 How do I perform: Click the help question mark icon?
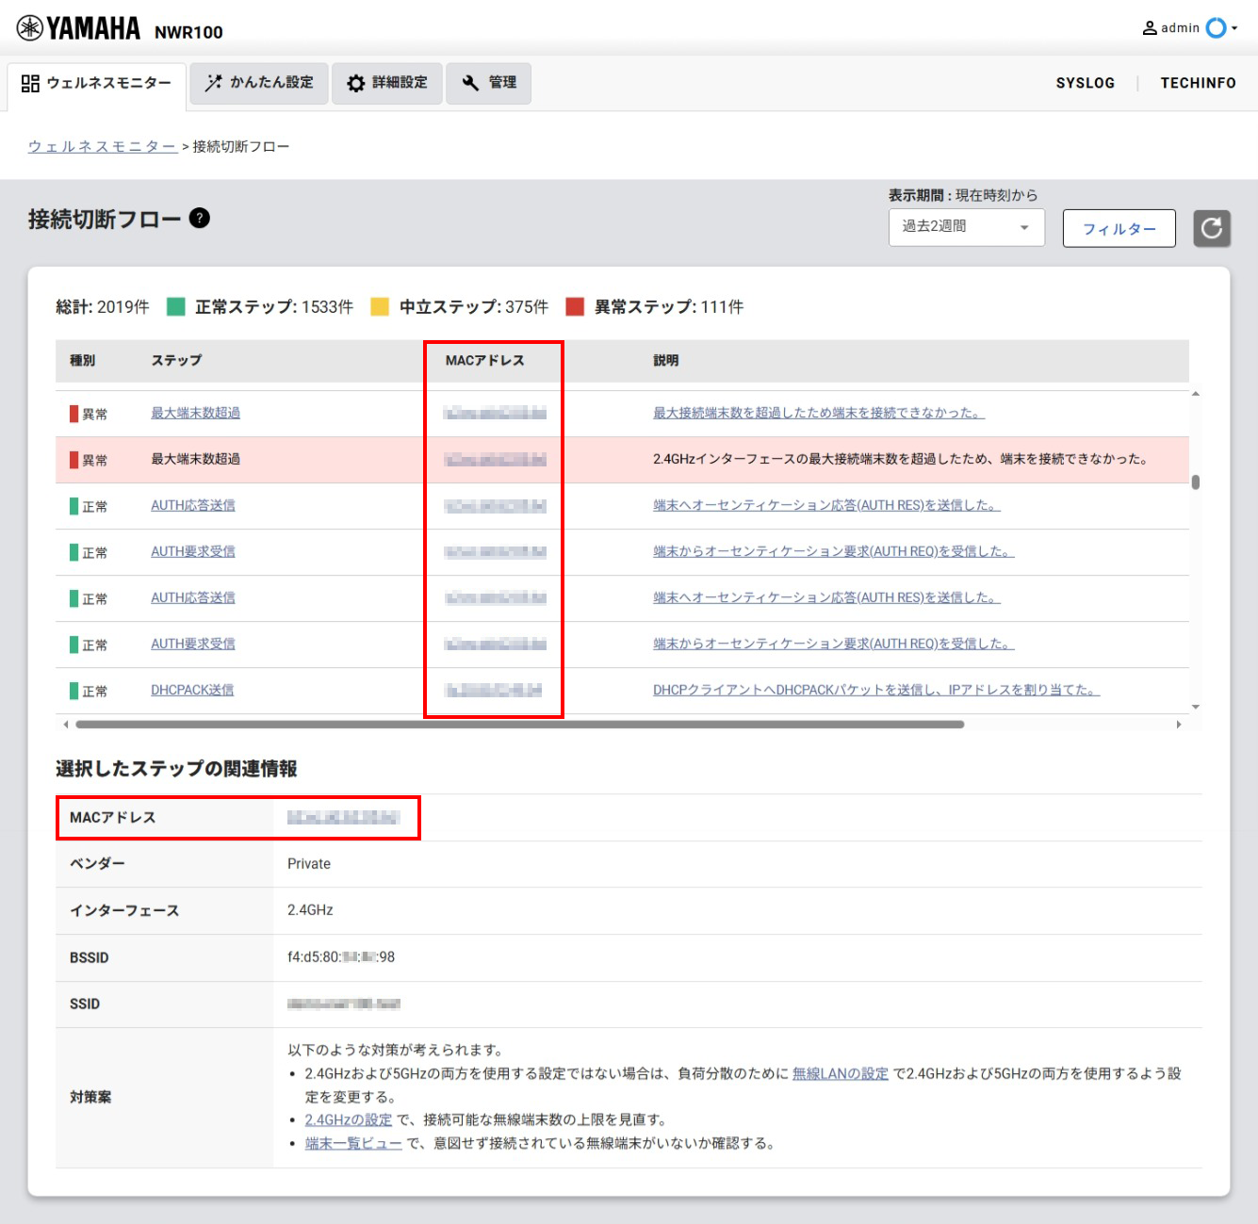(x=199, y=219)
